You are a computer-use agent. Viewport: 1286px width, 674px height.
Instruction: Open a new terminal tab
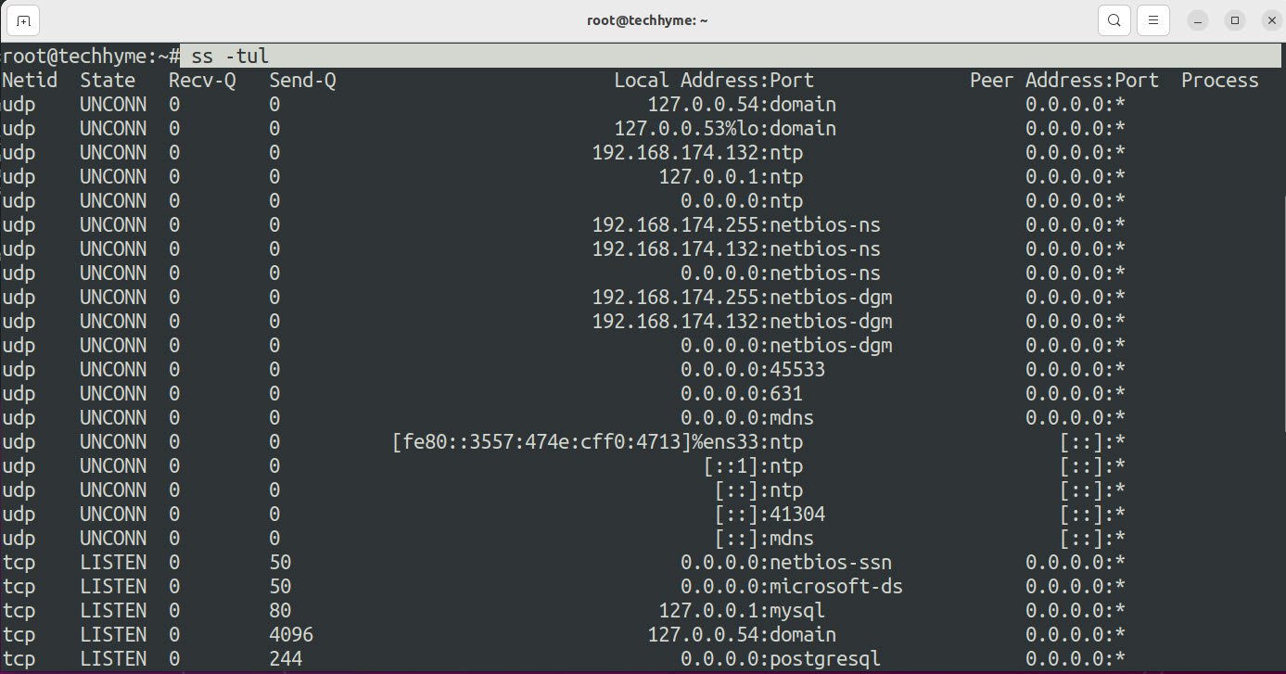24,19
